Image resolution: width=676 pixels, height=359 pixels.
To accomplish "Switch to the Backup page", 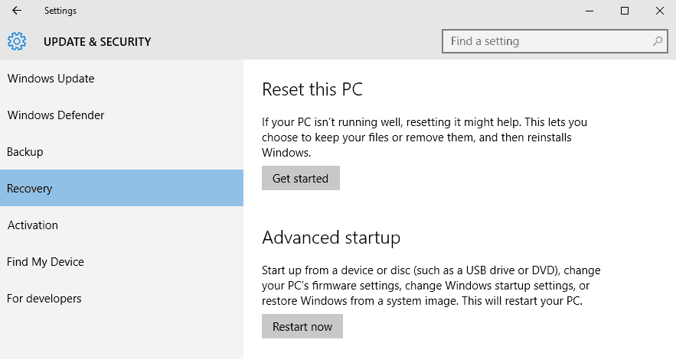I will point(122,152).
